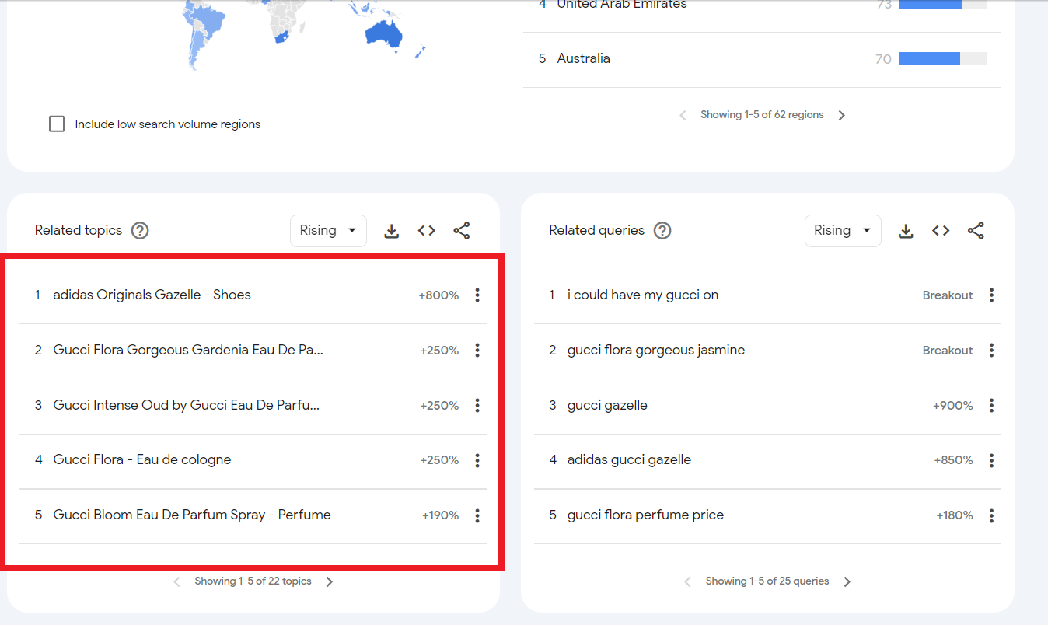
Task: Go to previous page of related queries
Action: (687, 581)
